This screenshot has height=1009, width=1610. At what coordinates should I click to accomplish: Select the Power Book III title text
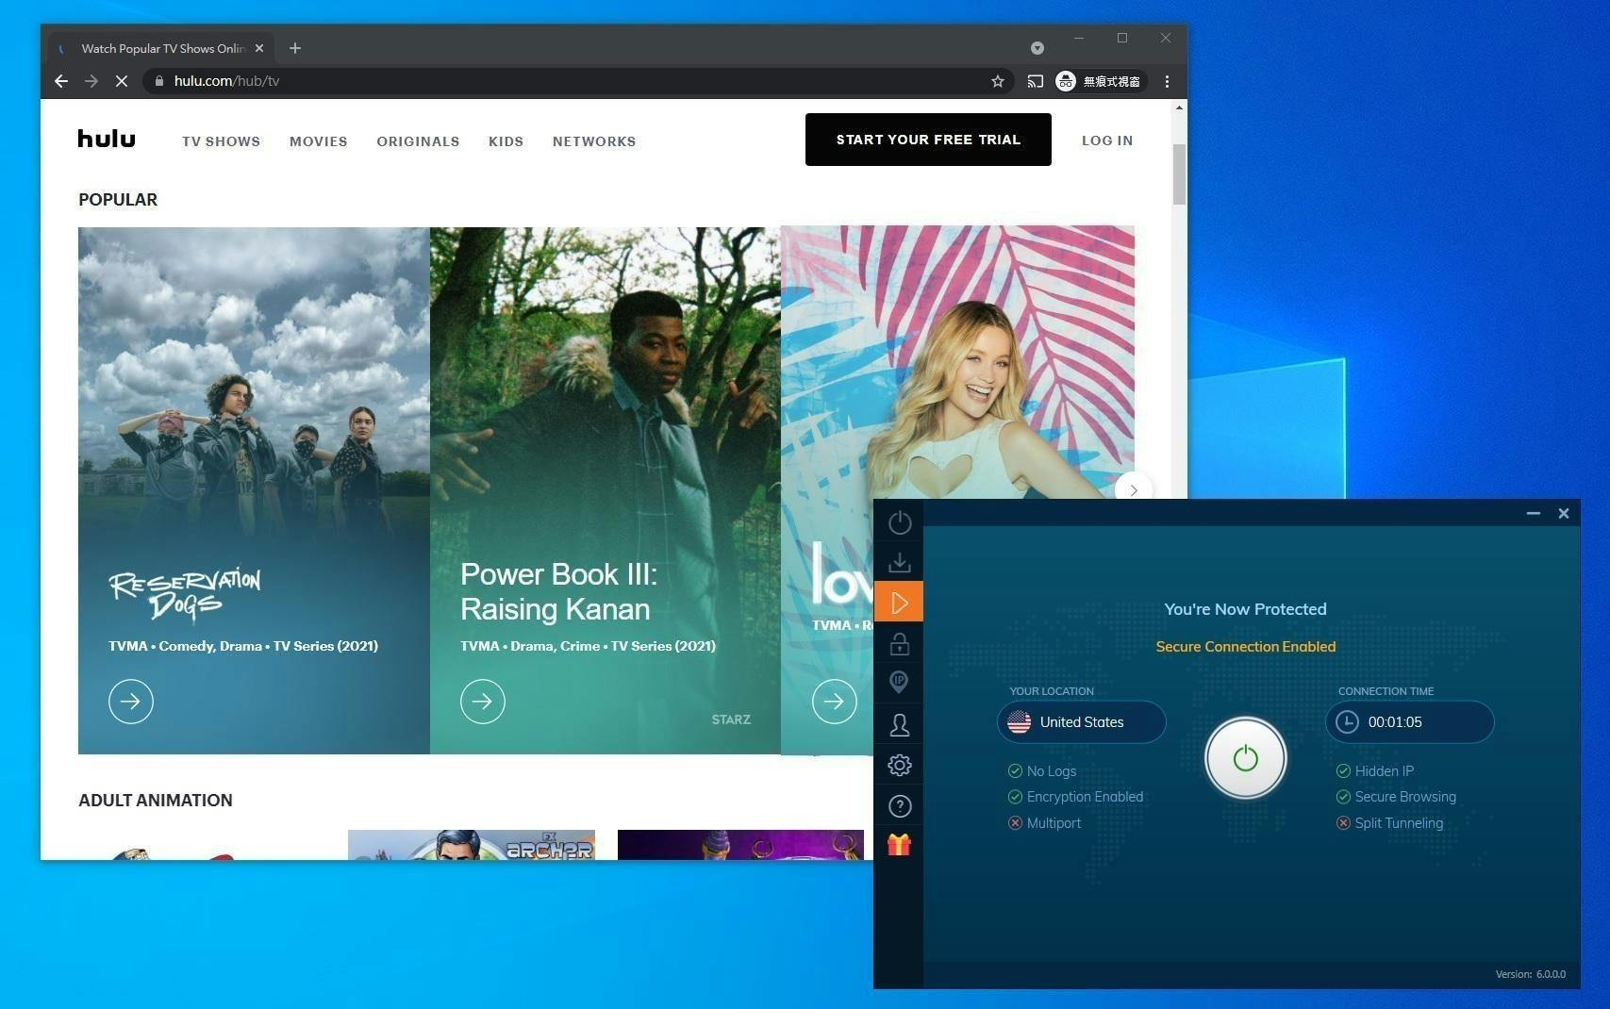coord(558,591)
